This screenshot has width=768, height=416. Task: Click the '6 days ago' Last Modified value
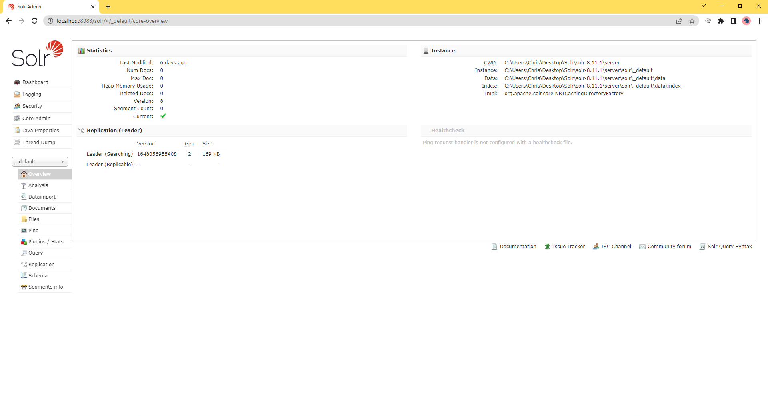173,62
